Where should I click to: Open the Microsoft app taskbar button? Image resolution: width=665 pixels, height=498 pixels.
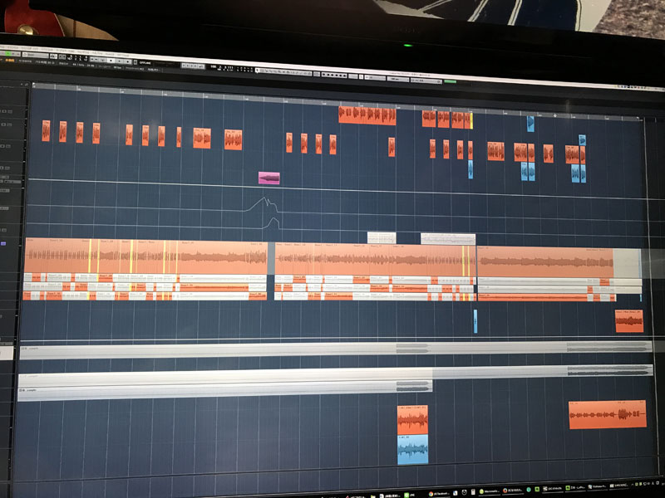(x=490, y=491)
